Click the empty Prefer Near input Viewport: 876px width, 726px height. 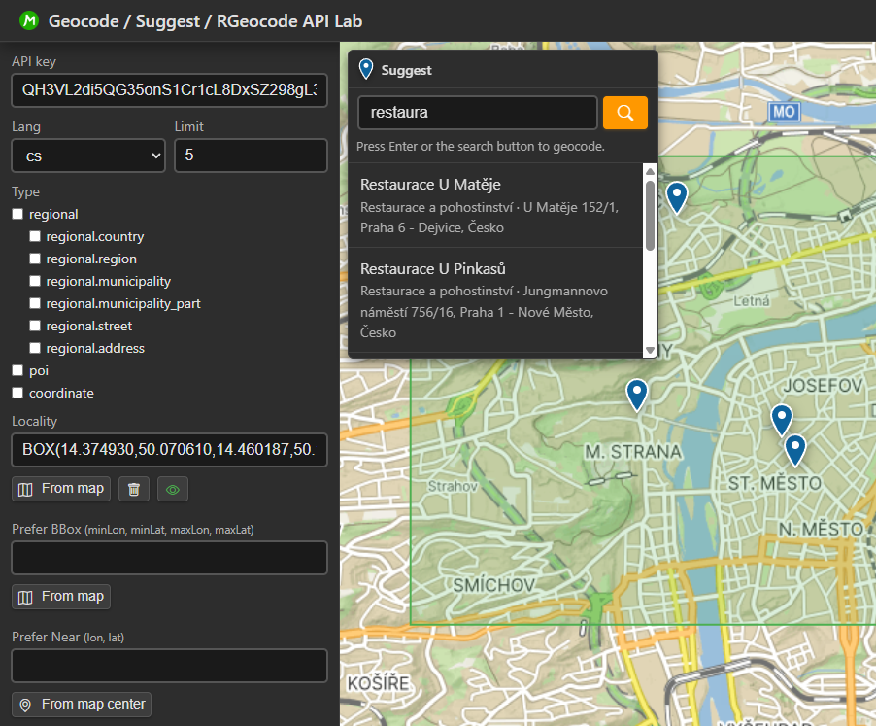[169, 666]
